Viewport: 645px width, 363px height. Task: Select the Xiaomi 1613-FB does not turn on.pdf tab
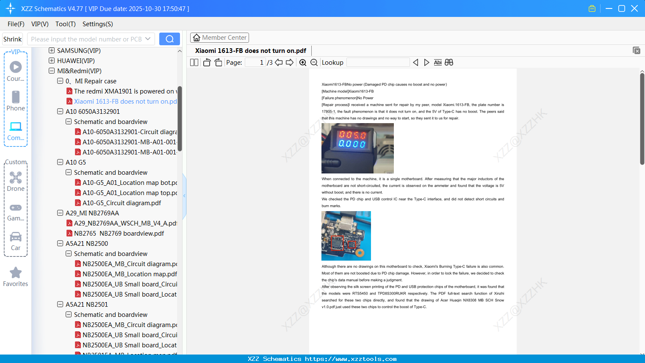251,51
